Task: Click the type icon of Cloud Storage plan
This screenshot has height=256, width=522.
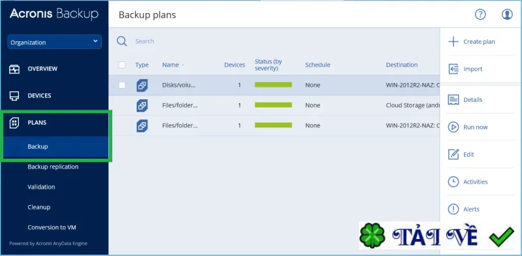Action: click(142, 106)
